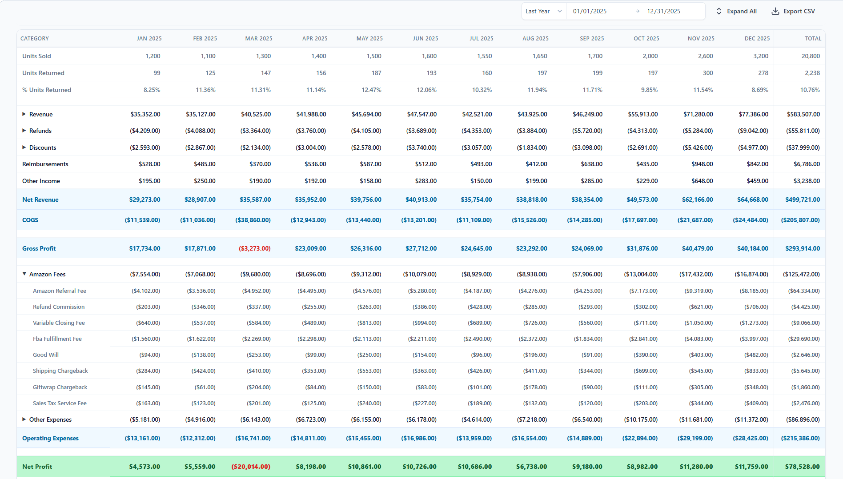Screen dimensions: 843x479
Task: Click the end date field 12/31/2025
Action: click(x=663, y=12)
